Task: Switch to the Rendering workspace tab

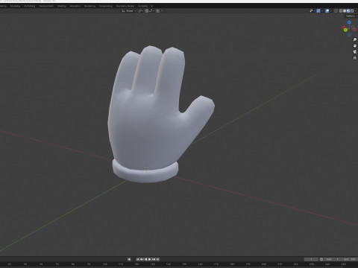Action: pos(89,6)
